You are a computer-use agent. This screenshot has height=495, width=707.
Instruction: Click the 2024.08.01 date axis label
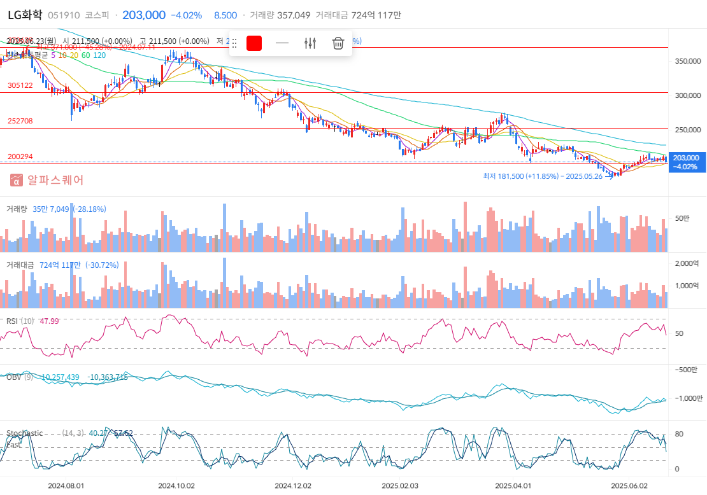tap(66, 486)
